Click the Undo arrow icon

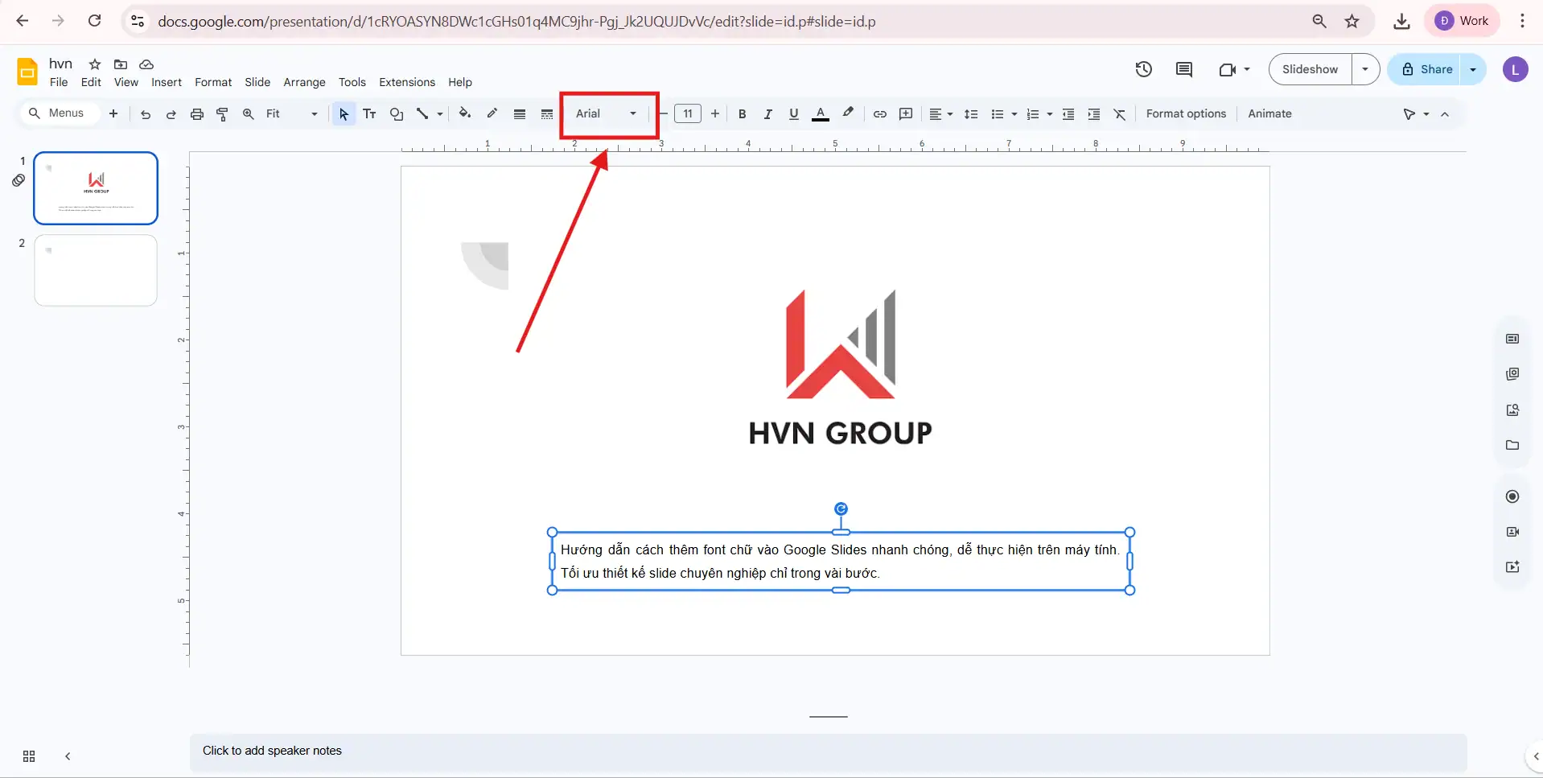click(x=146, y=114)
